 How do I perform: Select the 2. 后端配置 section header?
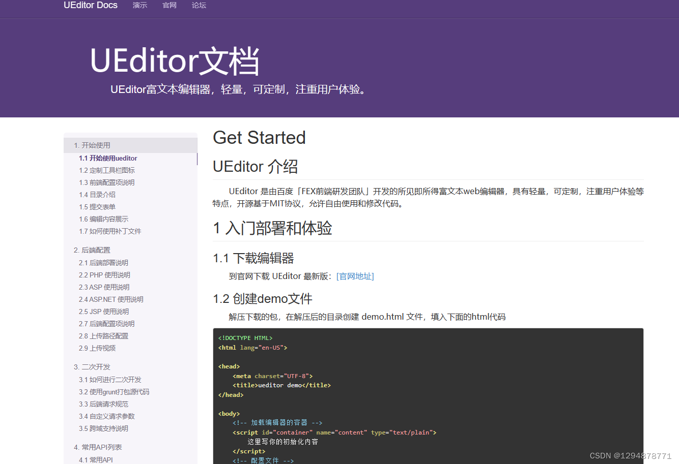click(x=93, y=250)
